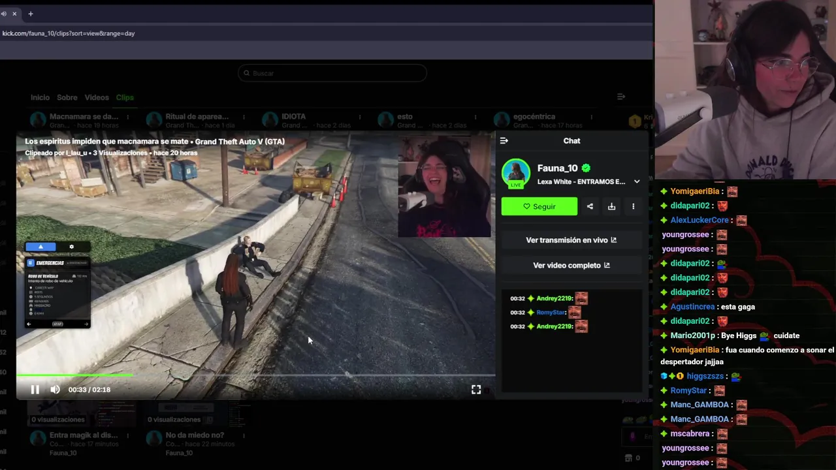The height and width of the screenshot is (470, 836).
Task: Click the Chat panel header title
Action: click(571, 140)
